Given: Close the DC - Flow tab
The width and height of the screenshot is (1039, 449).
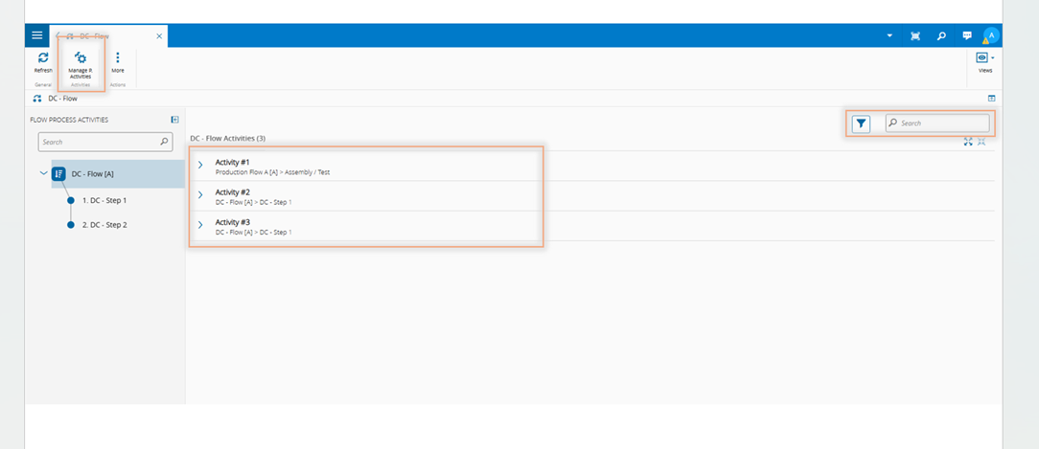Looking at the screenshot, I should (159, 36).
